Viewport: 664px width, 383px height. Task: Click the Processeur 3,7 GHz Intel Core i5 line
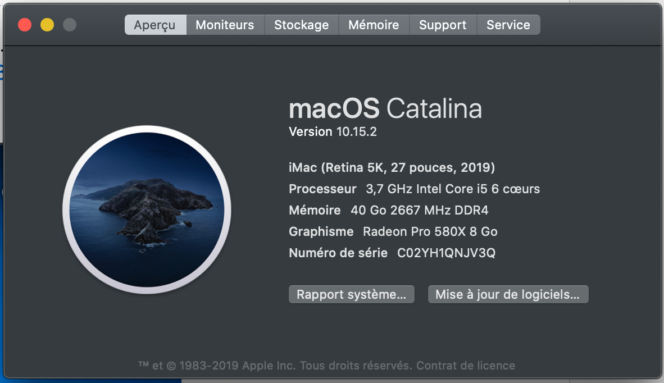(x=414, y=189)
